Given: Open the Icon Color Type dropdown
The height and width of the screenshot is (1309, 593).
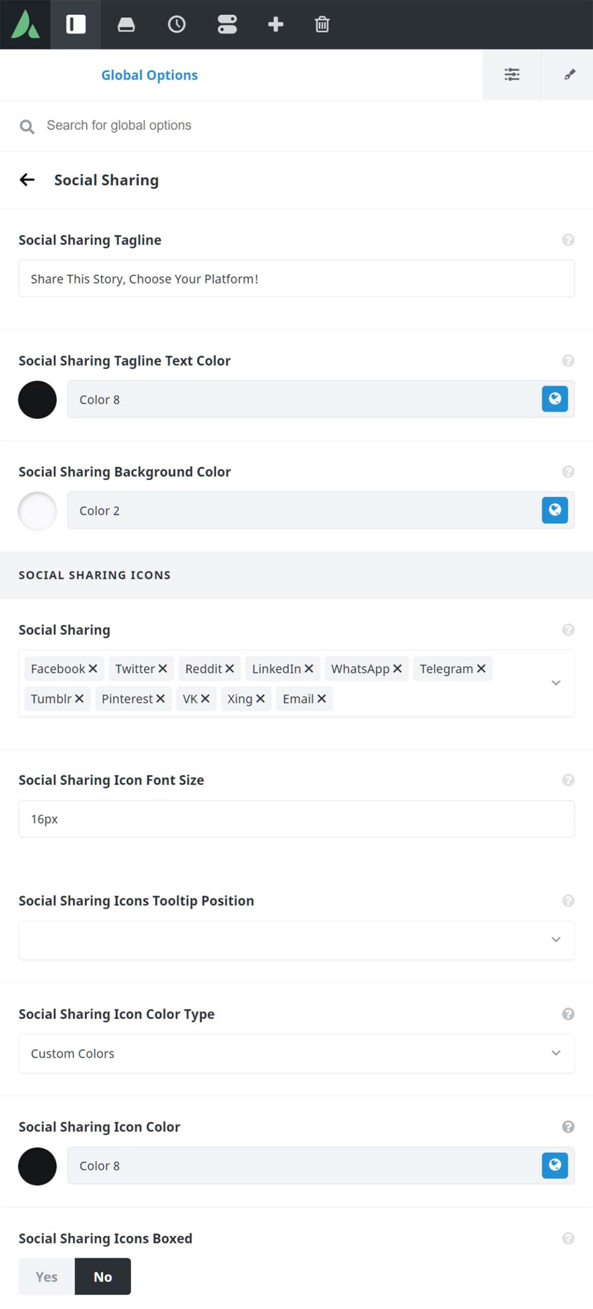Looking at the screenshot, I should [296, 1053].
